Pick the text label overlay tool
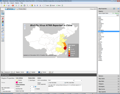 pos(3,25)
